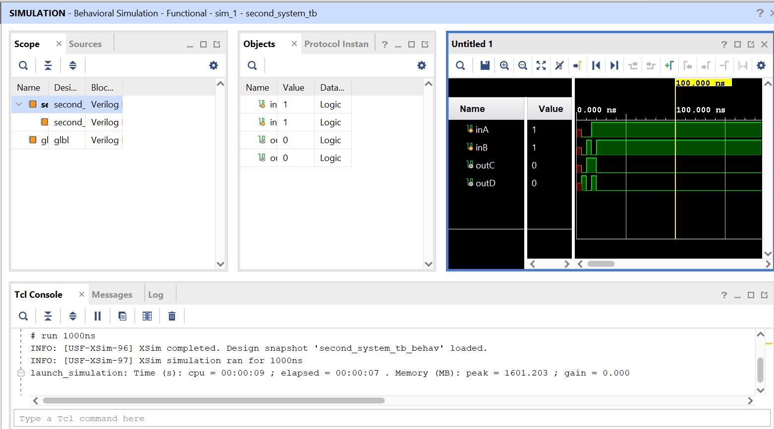Go to waveform start time
The width and height of the screenshot is (774, 429).
596,65
